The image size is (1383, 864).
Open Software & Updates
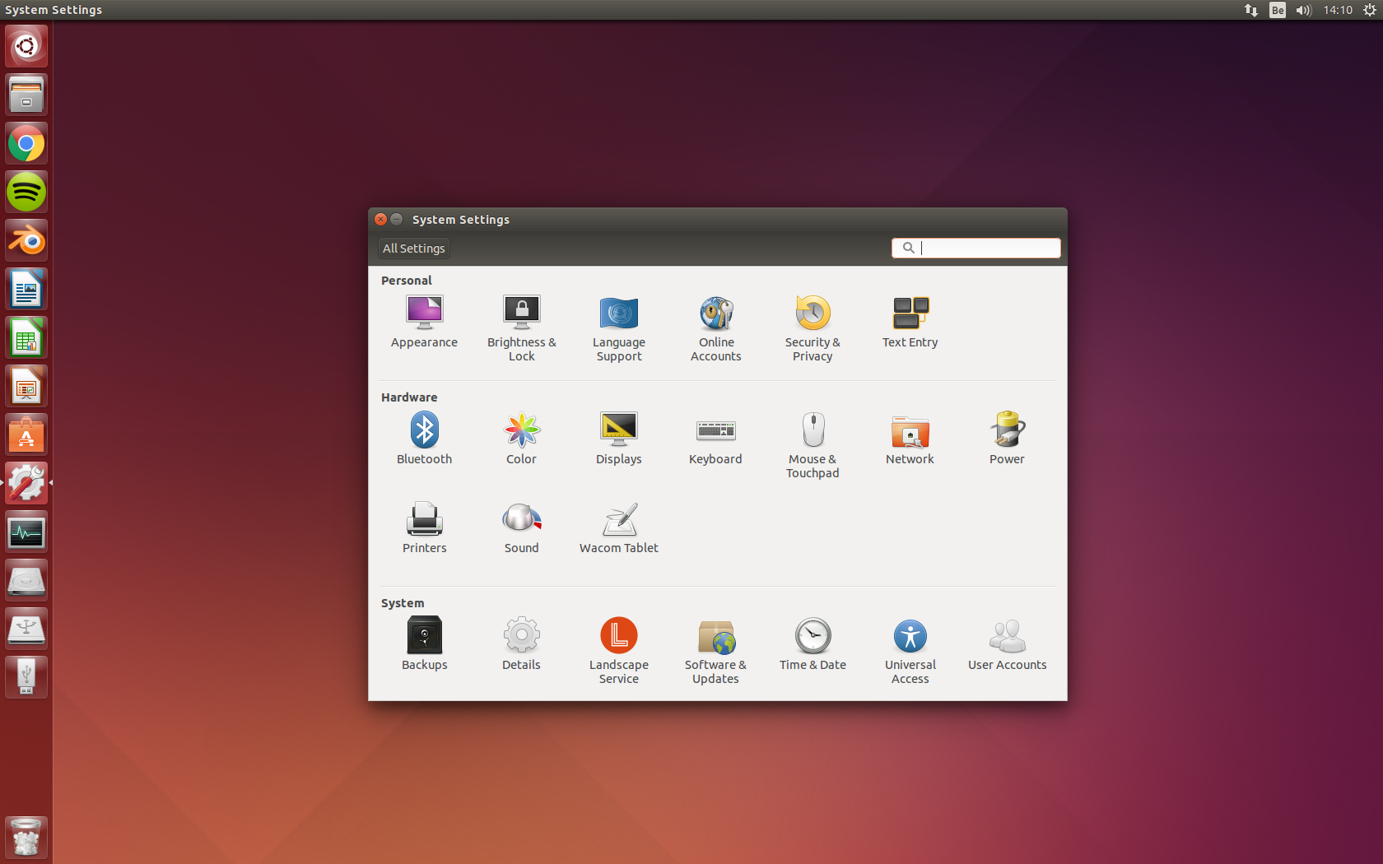715,651
